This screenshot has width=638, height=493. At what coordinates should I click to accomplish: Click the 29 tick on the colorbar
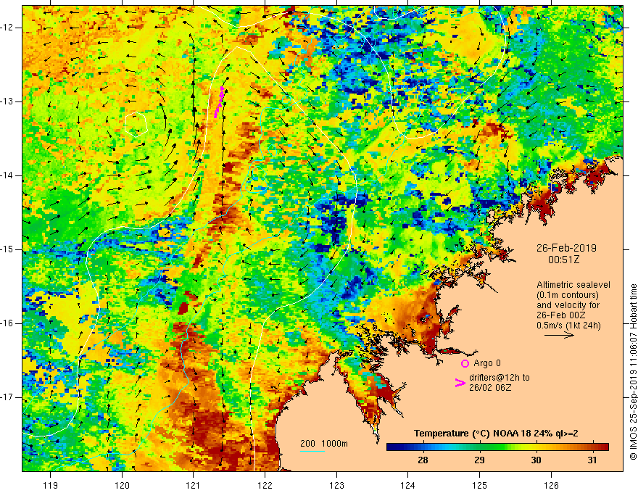pos(479,460)
